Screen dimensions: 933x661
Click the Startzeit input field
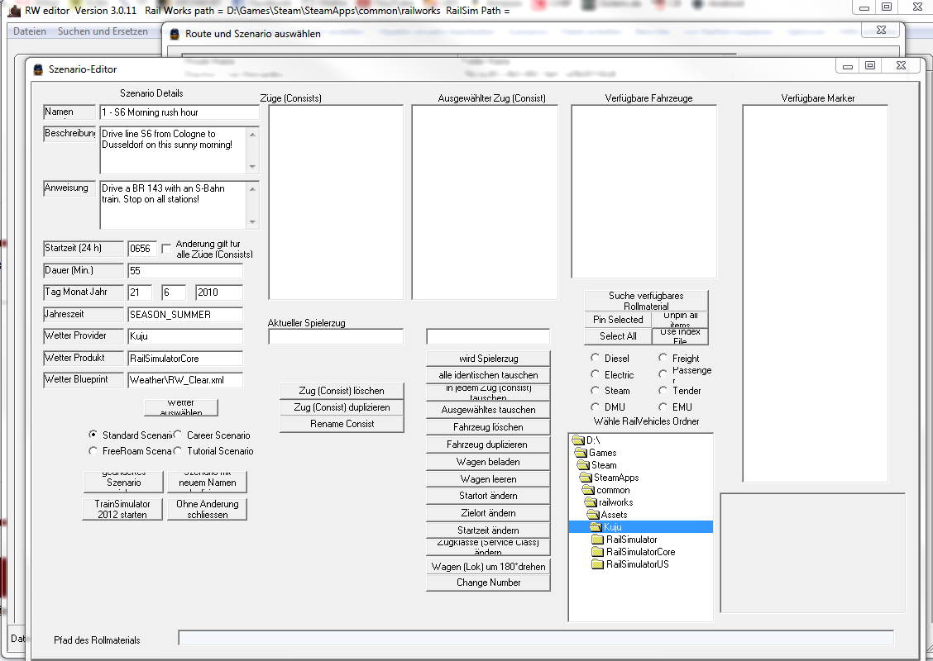(141, 248)
